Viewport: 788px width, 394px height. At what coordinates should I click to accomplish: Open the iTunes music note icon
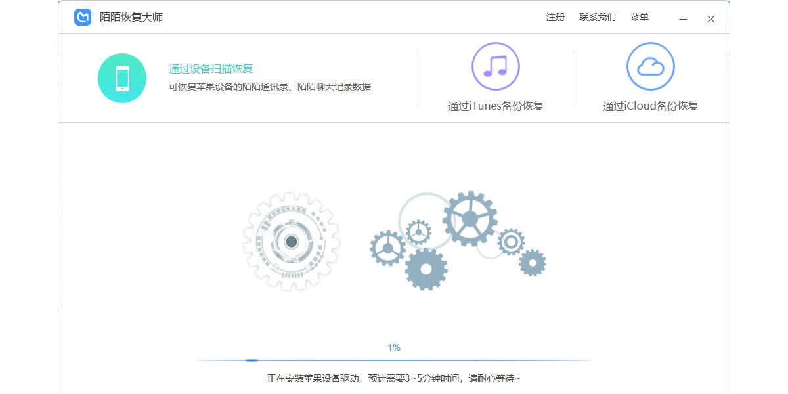(x=496, y=66)
